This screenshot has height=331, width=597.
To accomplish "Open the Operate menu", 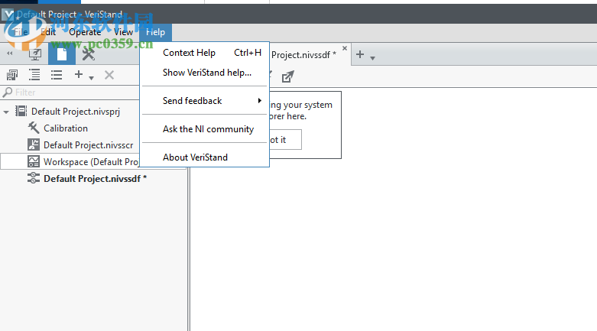I will click(85, 32).
